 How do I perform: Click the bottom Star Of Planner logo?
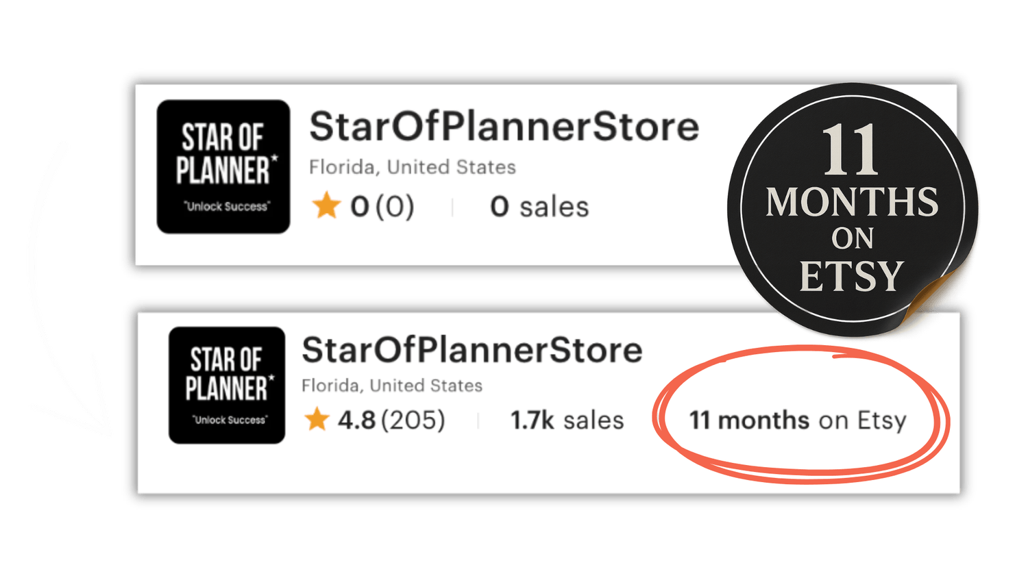pos(227,385)
